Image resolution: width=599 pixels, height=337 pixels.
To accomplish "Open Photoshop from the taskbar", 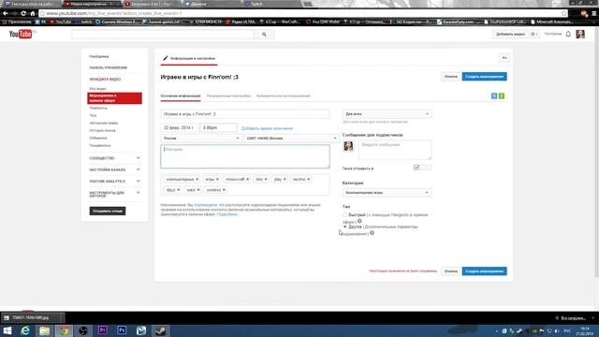I will tap(122, 330).
